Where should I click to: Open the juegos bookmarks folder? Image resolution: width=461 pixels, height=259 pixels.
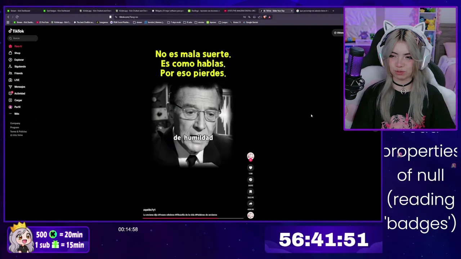click(x=223, y=22)
